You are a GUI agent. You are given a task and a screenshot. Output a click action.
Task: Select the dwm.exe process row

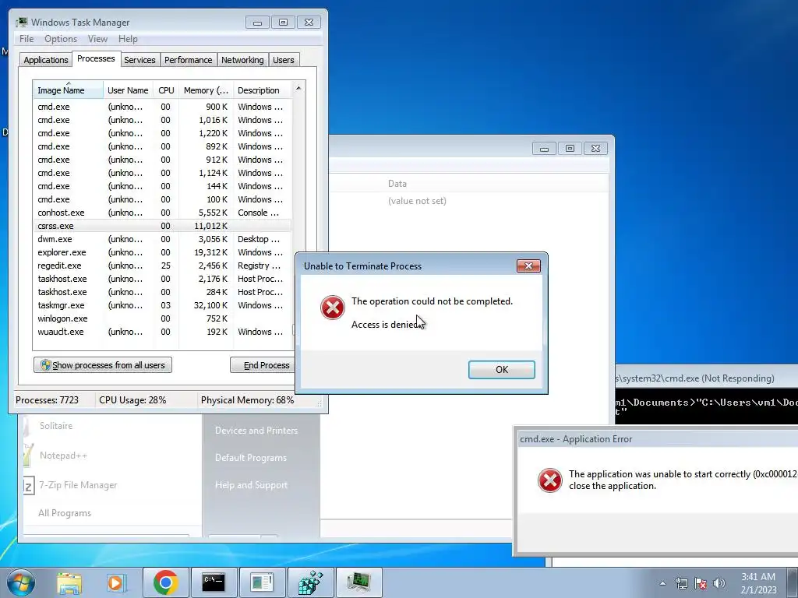pos(163,239)
